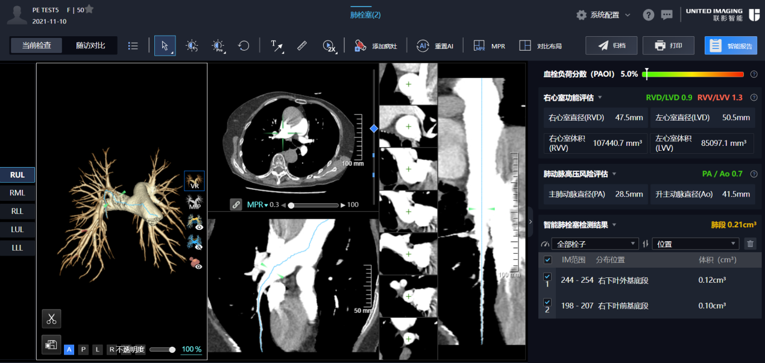This screenshot has width=765, height=363.
Task: Uncheck embolus 2 checkbox
Action: (547, 302)
